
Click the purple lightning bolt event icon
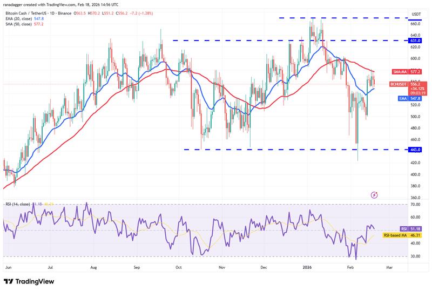[375, 194]
